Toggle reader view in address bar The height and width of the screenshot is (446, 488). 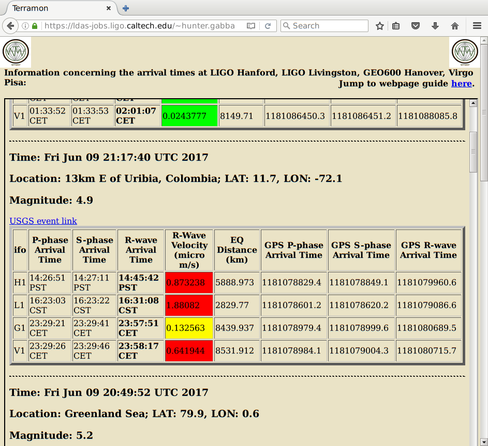coord(251,26)
